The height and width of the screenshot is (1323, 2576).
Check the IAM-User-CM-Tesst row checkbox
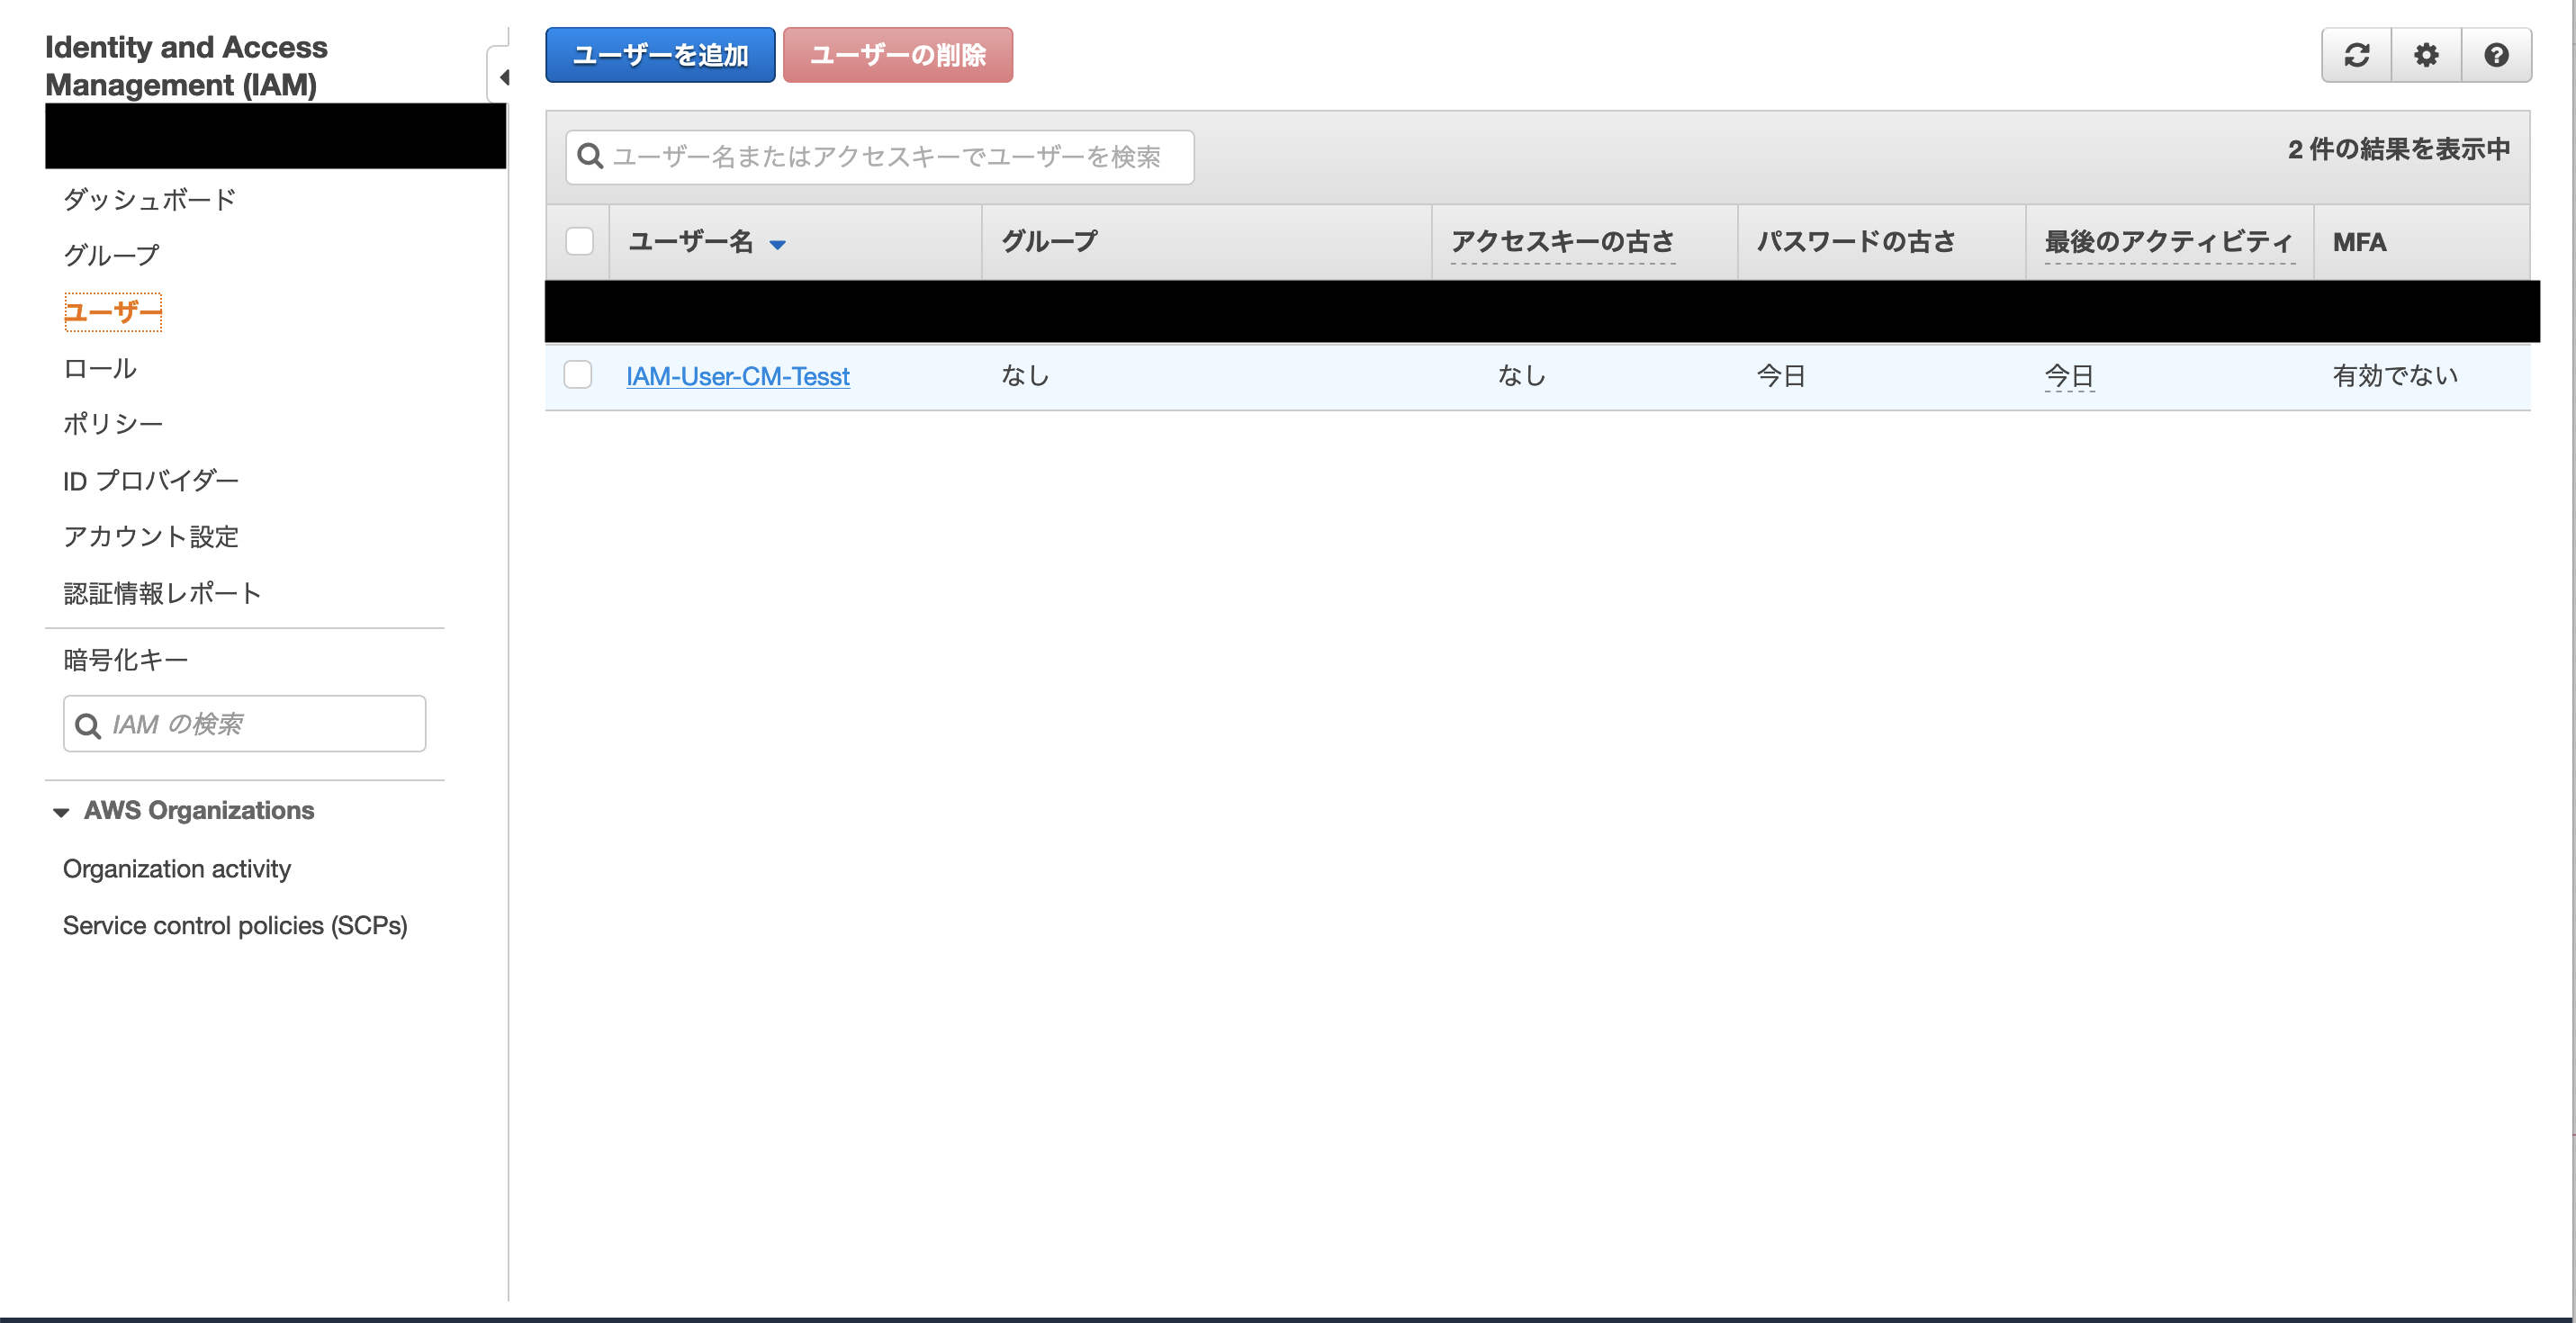click(x=578, y=375)
